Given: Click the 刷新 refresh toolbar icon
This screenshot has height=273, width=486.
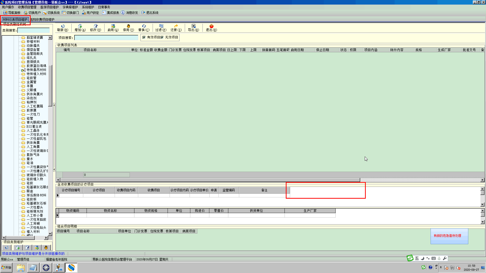Looking at the screenshot, I should (x=63, y=26).
